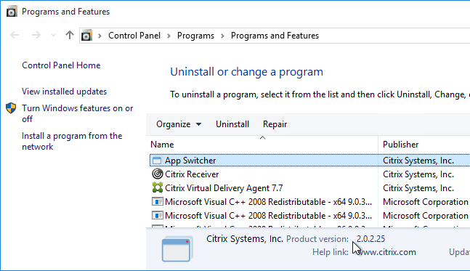The image size is (470, 271).
Task: Select Programs in the breadcrumb
Action: (195, 36)
